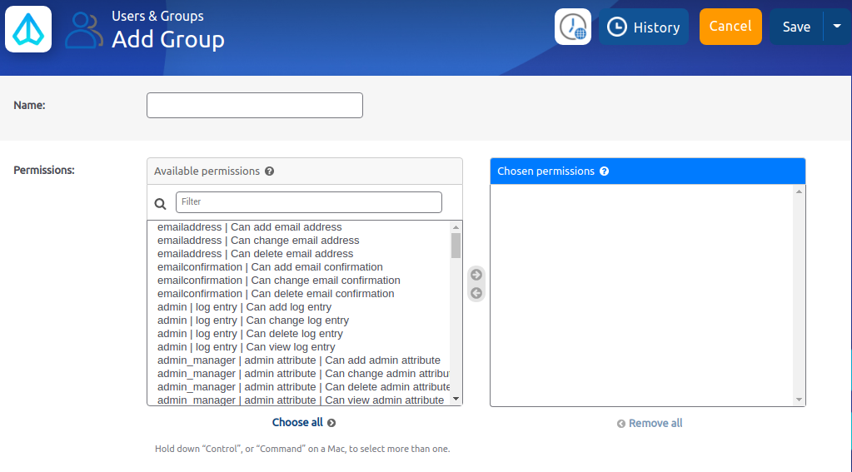The height and width of the screenshot is (472, 852).
Task: Click the magnifier icon beside Filter
Action: (x=161, y=203)
